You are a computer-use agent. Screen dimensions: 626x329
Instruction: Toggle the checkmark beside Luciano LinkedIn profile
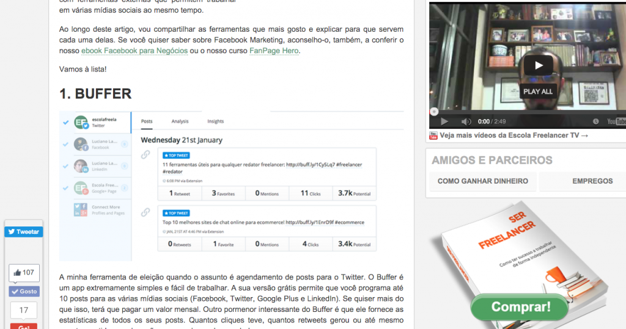tap(66, 166)
